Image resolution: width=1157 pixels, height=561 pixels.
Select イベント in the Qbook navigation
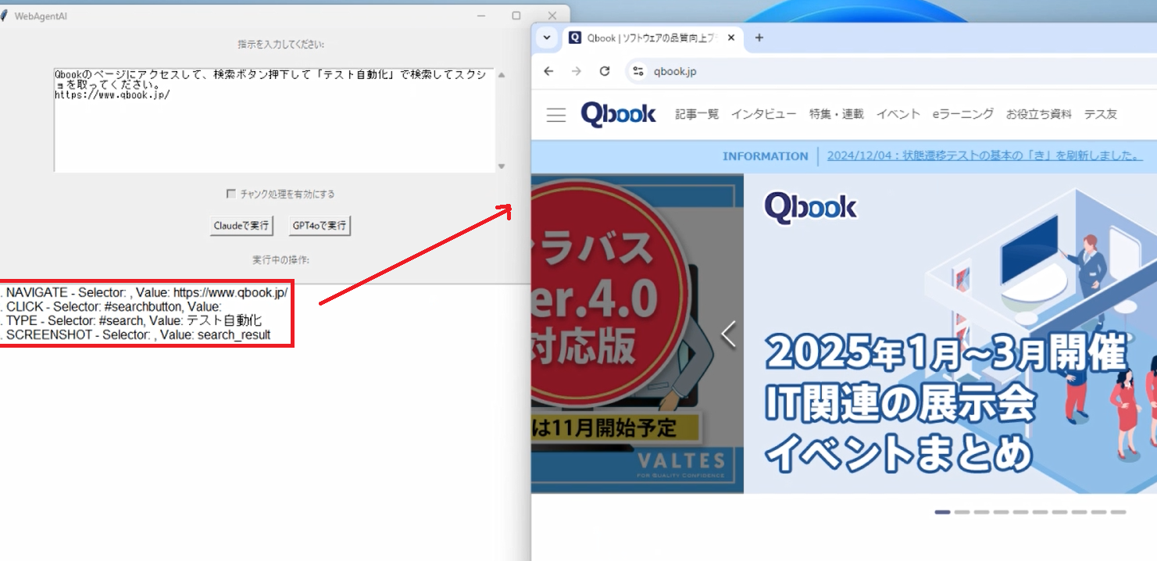pyautogui.click(x=898, y=113)
